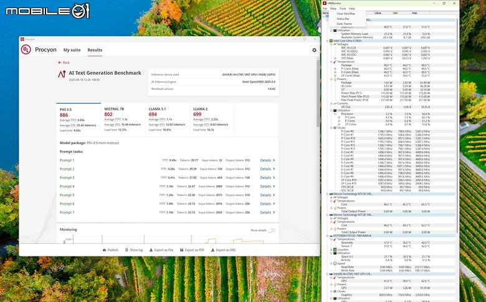Expand the E-Cores (Max) temperature row
Viewport: 486px width, 302px height.
point(335,72)
